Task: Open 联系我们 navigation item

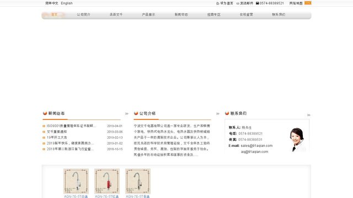Action: [279, 15]
